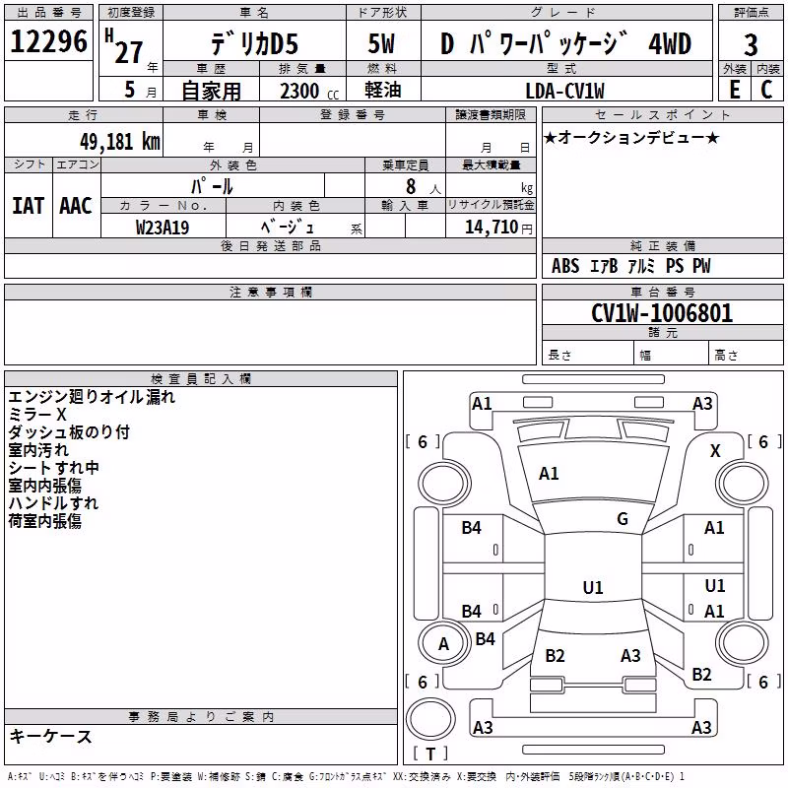The height and width of the screenshot is (788, 788).
Task: Click the interior color ベージュ
Action: coord(287,228)
